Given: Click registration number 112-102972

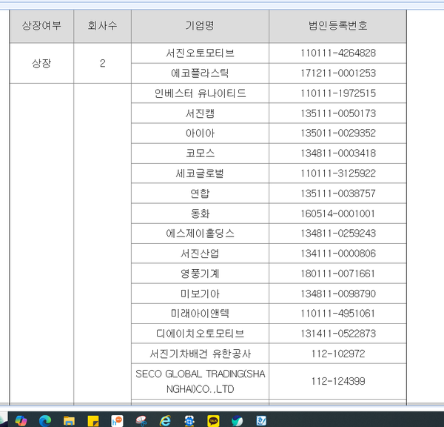Looking at the screenshot, I should pos(338,354).
